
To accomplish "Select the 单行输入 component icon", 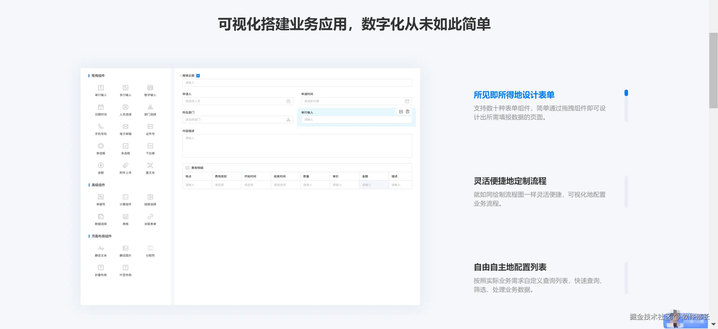I will pyautogui.click(x=101, y=88).
